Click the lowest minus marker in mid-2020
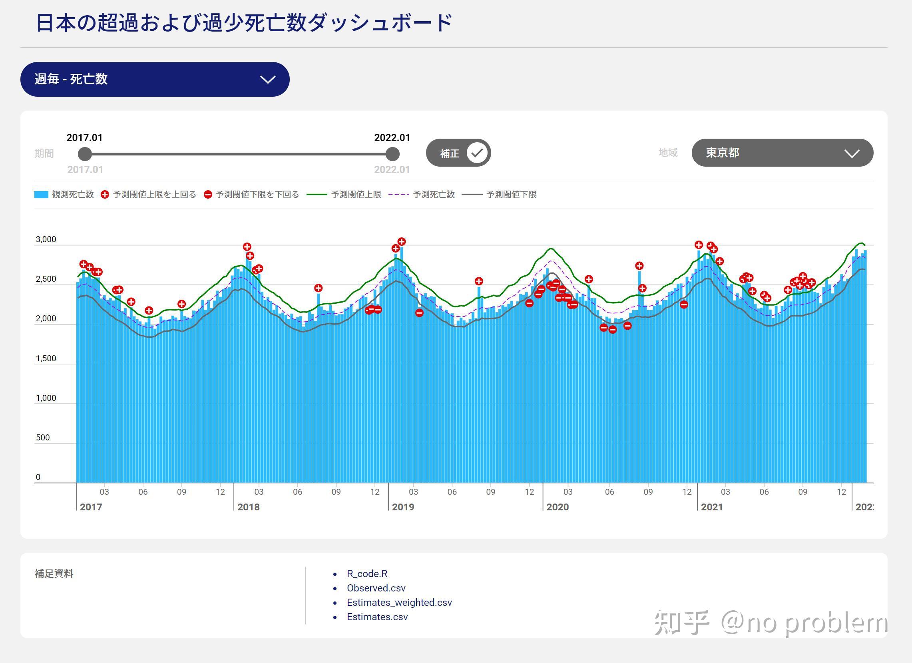The width and height of the screenshot is (912, 663). [612, 330]
